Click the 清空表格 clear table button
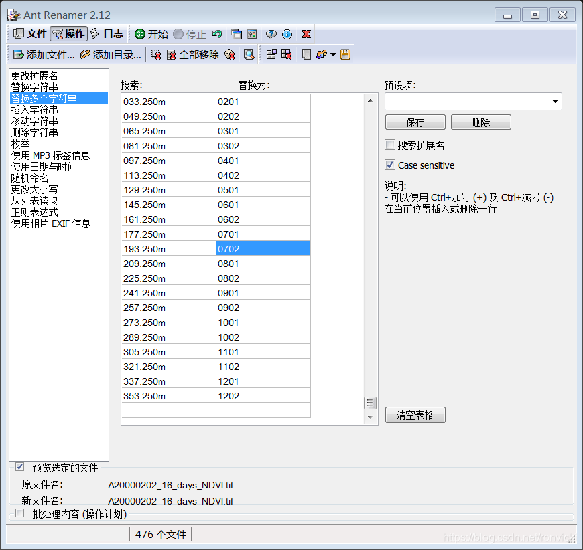This screenshot has width=583, height=550. (415, 415)
